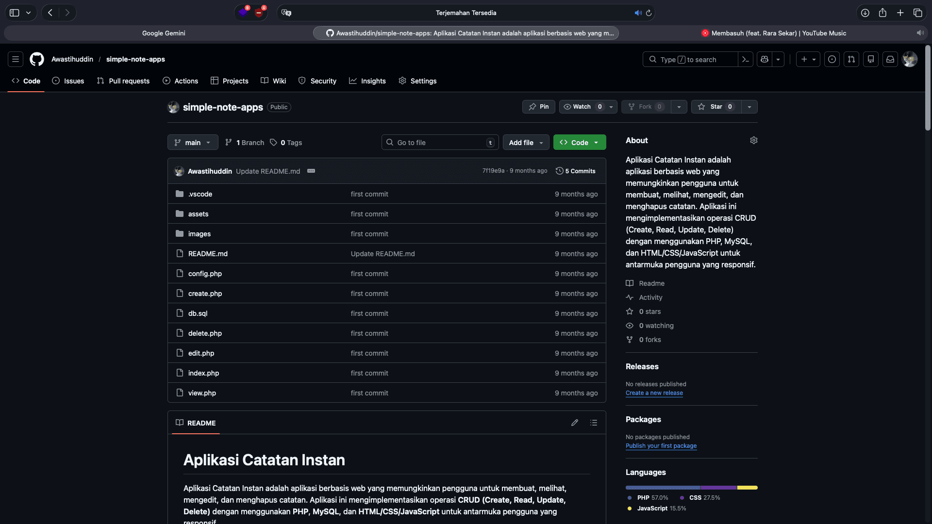Switch to the Issues tab

click(68, 81)
